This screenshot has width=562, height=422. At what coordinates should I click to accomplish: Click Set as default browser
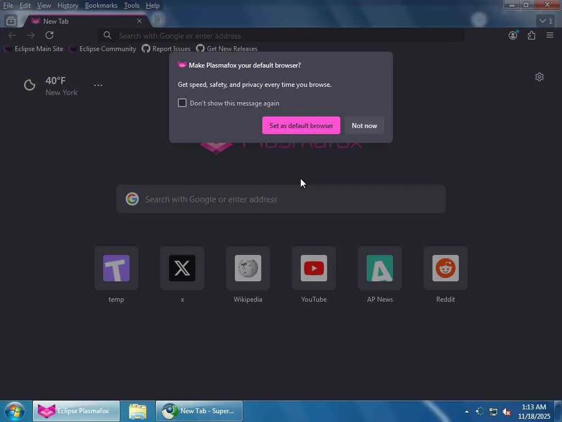click(x=301, y=126)
